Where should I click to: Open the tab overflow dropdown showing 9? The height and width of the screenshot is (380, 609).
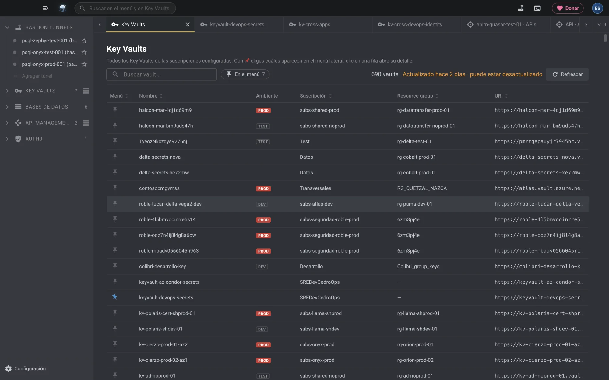point(601,24)
